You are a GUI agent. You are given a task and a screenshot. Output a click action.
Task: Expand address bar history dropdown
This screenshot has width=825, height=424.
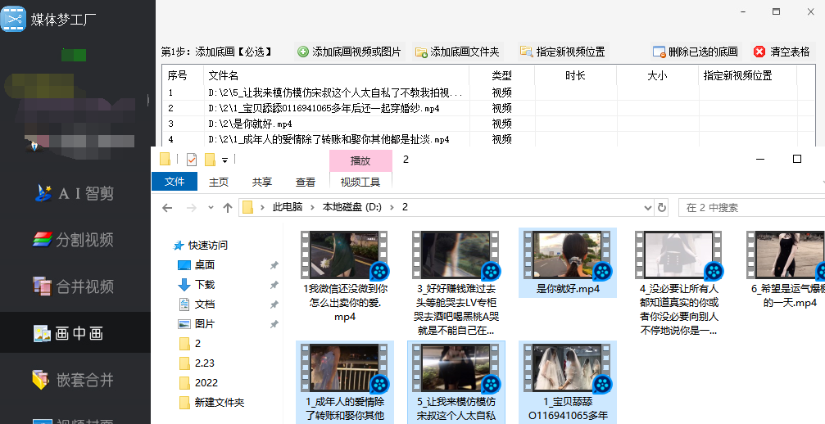click(x=648, y=208)
